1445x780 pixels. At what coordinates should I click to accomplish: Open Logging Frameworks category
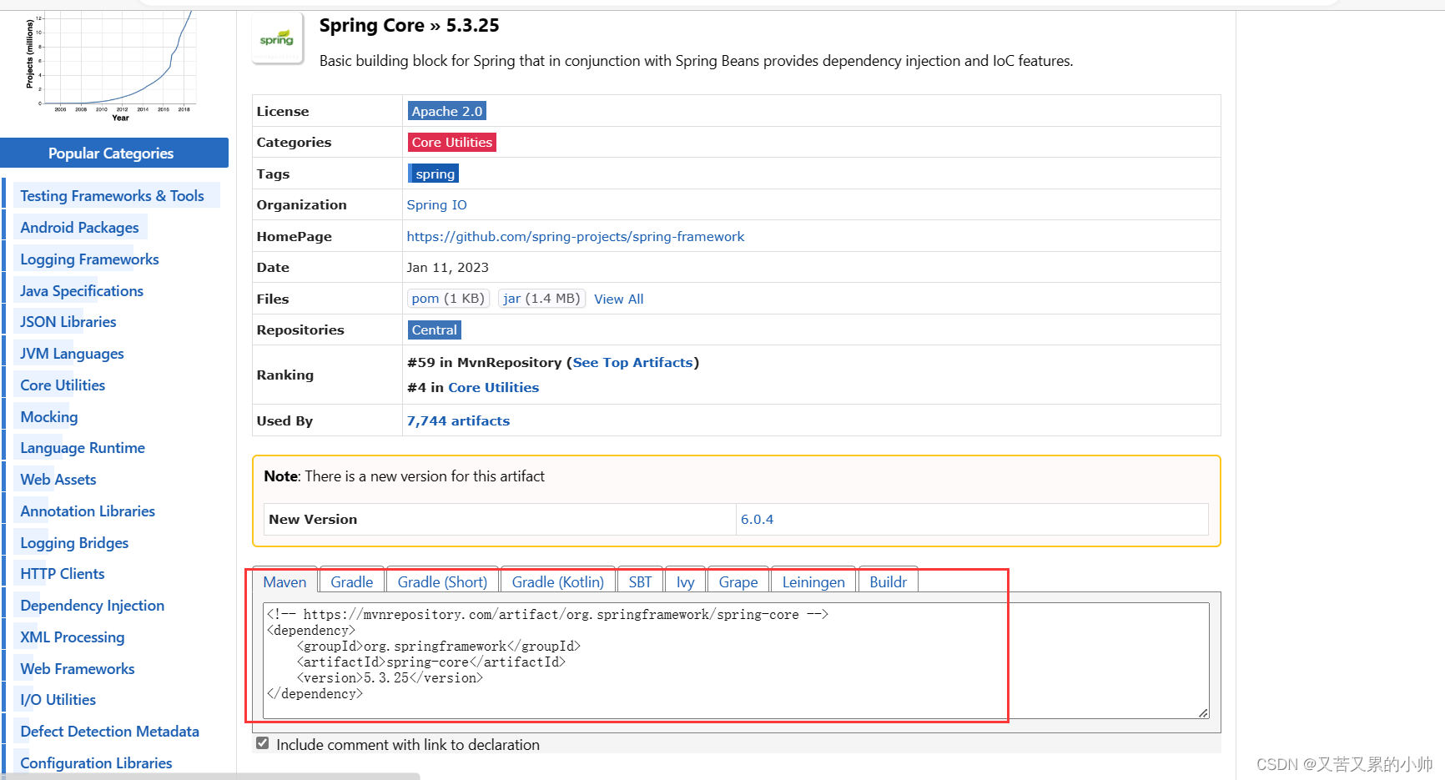[89, 259]
